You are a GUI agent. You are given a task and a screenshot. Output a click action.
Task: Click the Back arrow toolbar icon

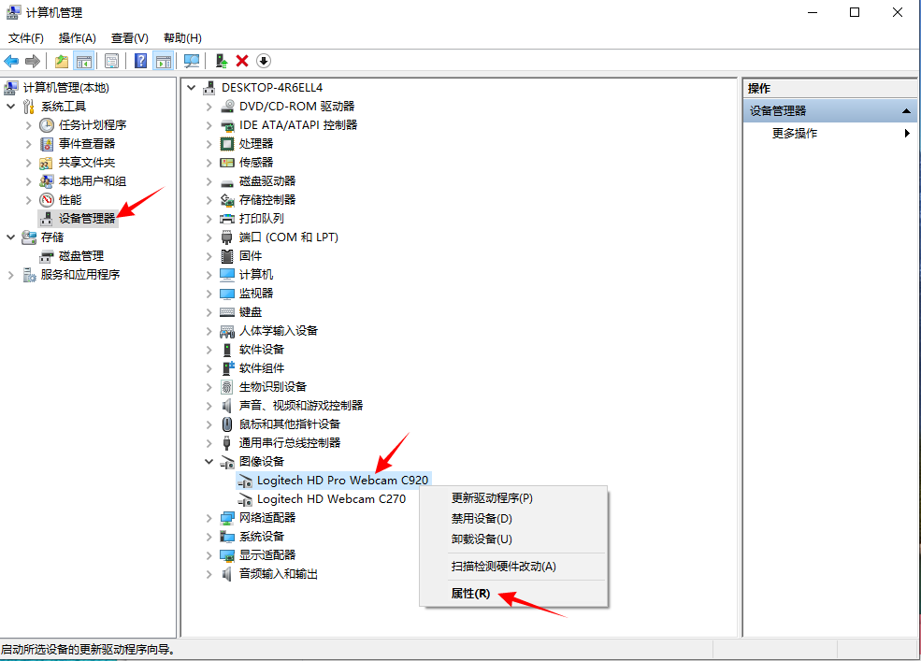click(11, 61)
